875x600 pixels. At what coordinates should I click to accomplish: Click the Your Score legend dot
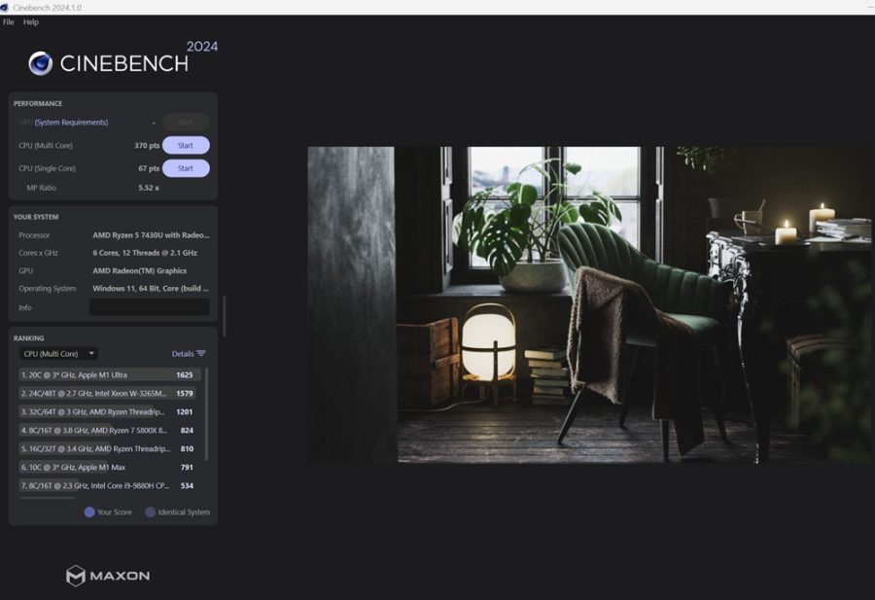[89, 512]
